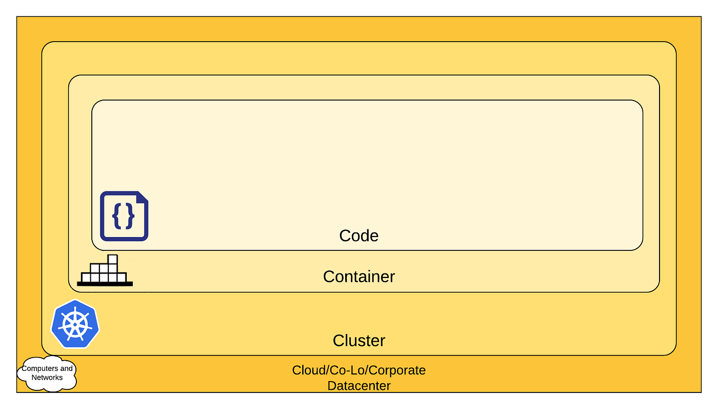Click the folded corner of the code file icon
Image resolution: width=718 pixels, height=414 pixels.
[143, 197]
